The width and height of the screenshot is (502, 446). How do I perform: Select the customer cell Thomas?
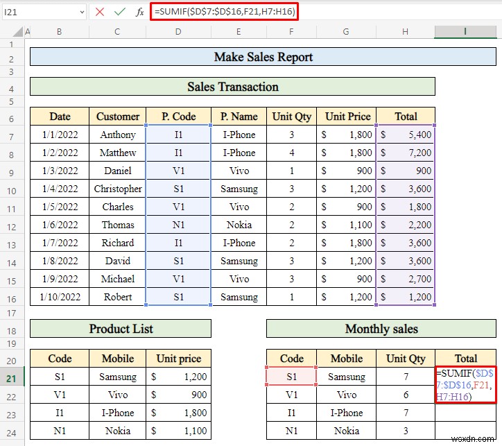pos(117,225)
